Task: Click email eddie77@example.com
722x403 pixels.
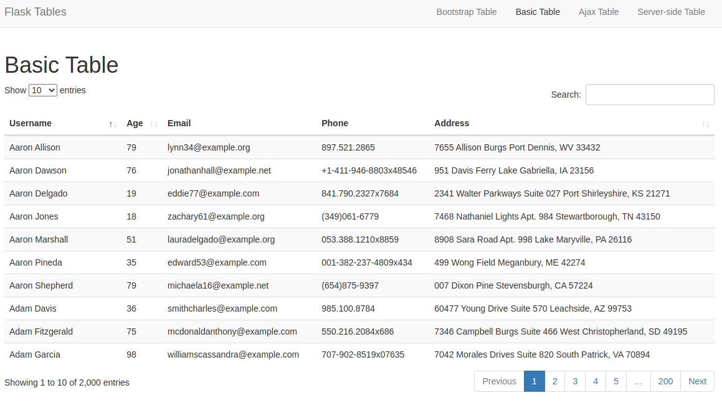Action: [x=213, y=193]
